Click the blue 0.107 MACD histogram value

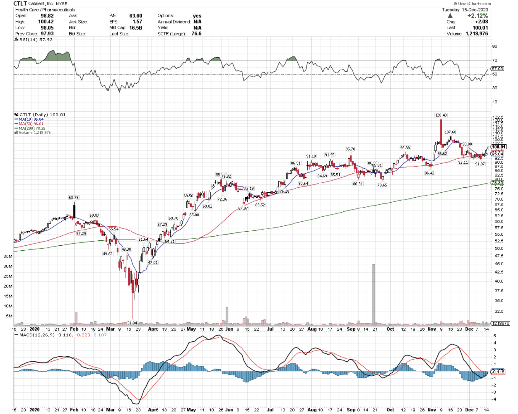pyautogui.click(x=100, y=335)
